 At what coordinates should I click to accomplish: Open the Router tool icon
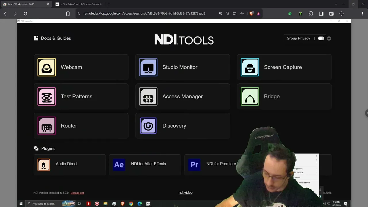pyautogui.click(x=47, y=126)
